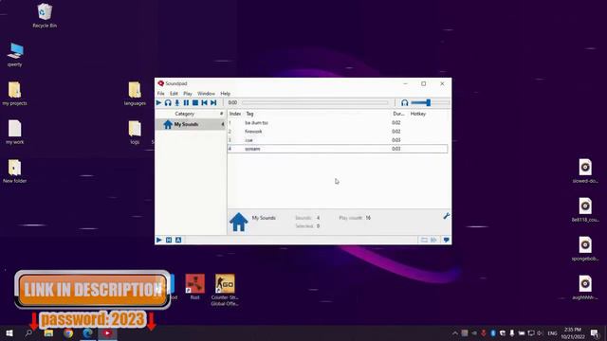Image resolution: width=607 pixels, height=341 pixels.
Task: Click the repeat icon in status bar
Action: pos(424,240)
